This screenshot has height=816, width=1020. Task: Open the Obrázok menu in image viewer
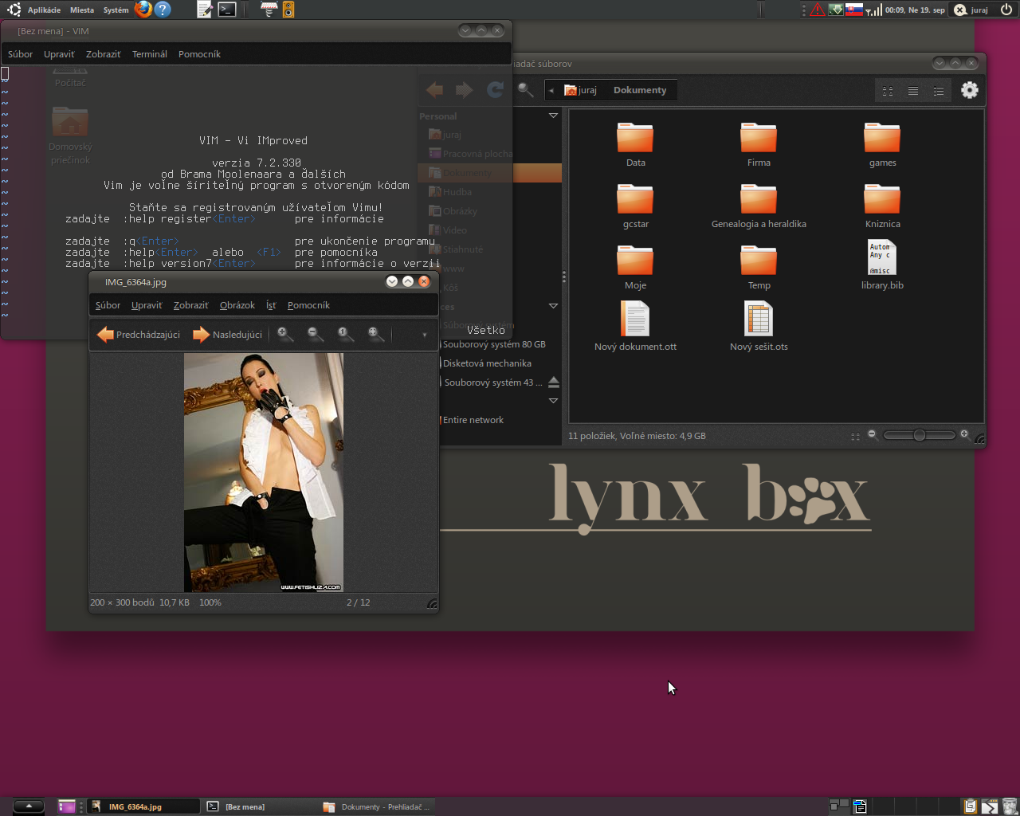[237, 305]
